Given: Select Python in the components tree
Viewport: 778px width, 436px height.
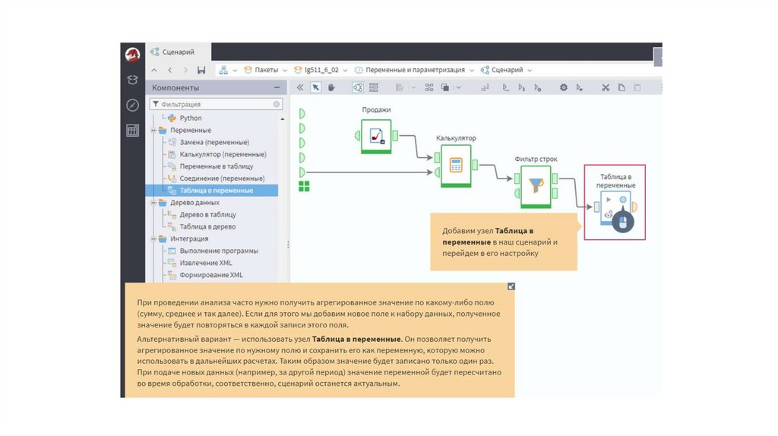Looking at the screenshot, I should (191, 118).
